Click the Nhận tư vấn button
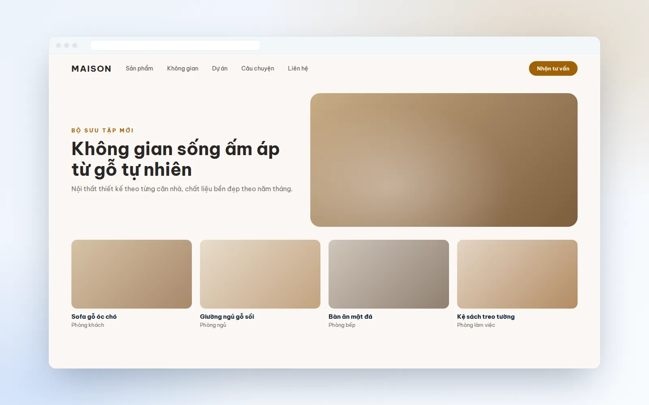Image resolution: width=649 pixels, height=405 pixels. pos(553,68)
